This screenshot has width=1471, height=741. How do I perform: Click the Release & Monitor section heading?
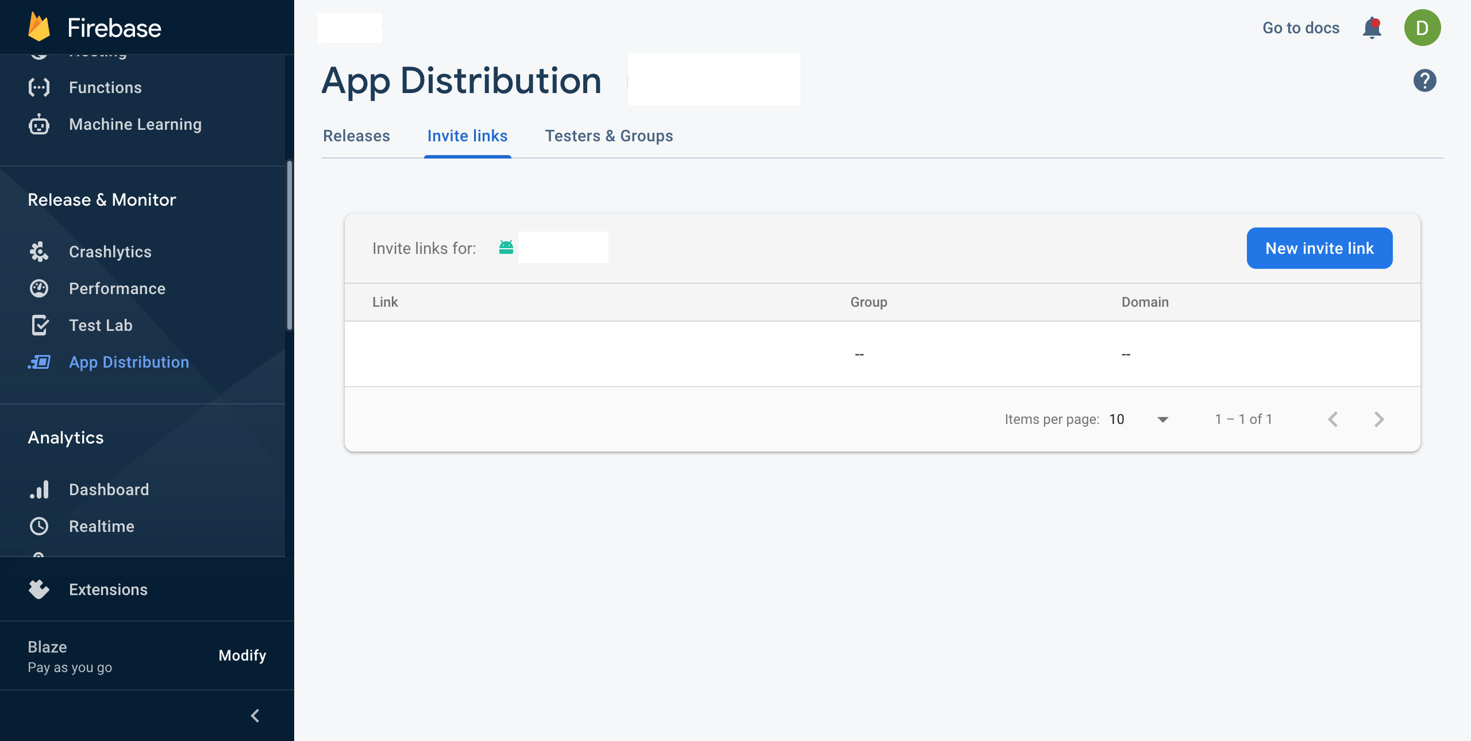coord(102,200)
